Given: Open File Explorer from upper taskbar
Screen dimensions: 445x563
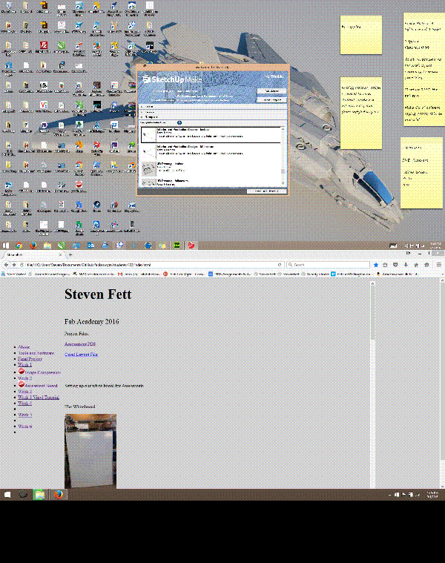Looking at the screenshot, I should [47, 246].
